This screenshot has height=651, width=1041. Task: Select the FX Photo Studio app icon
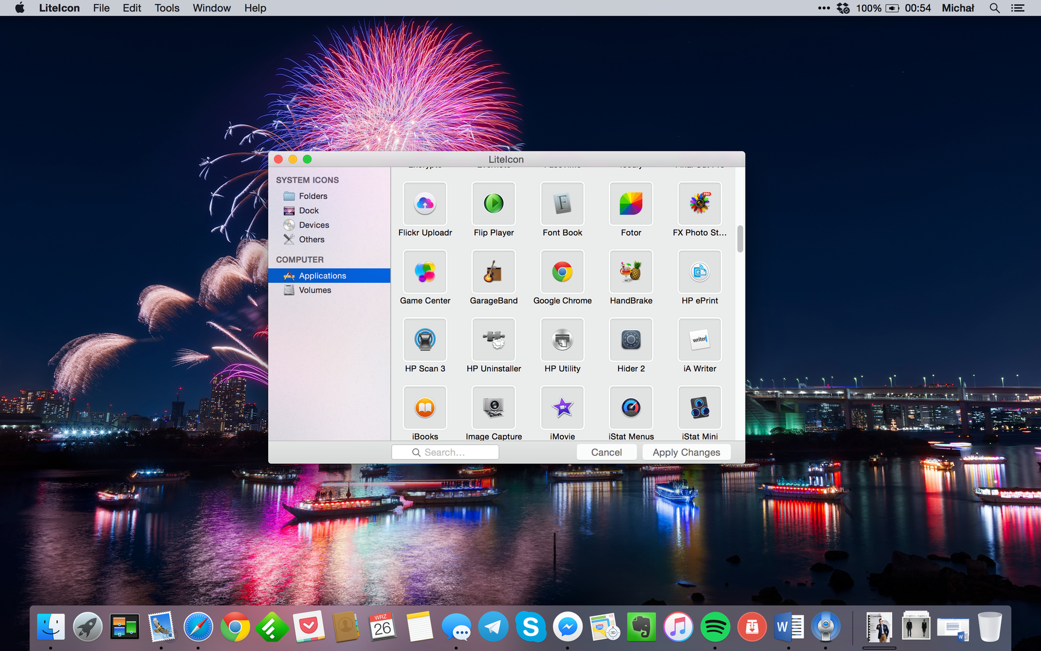coord(700,204)
